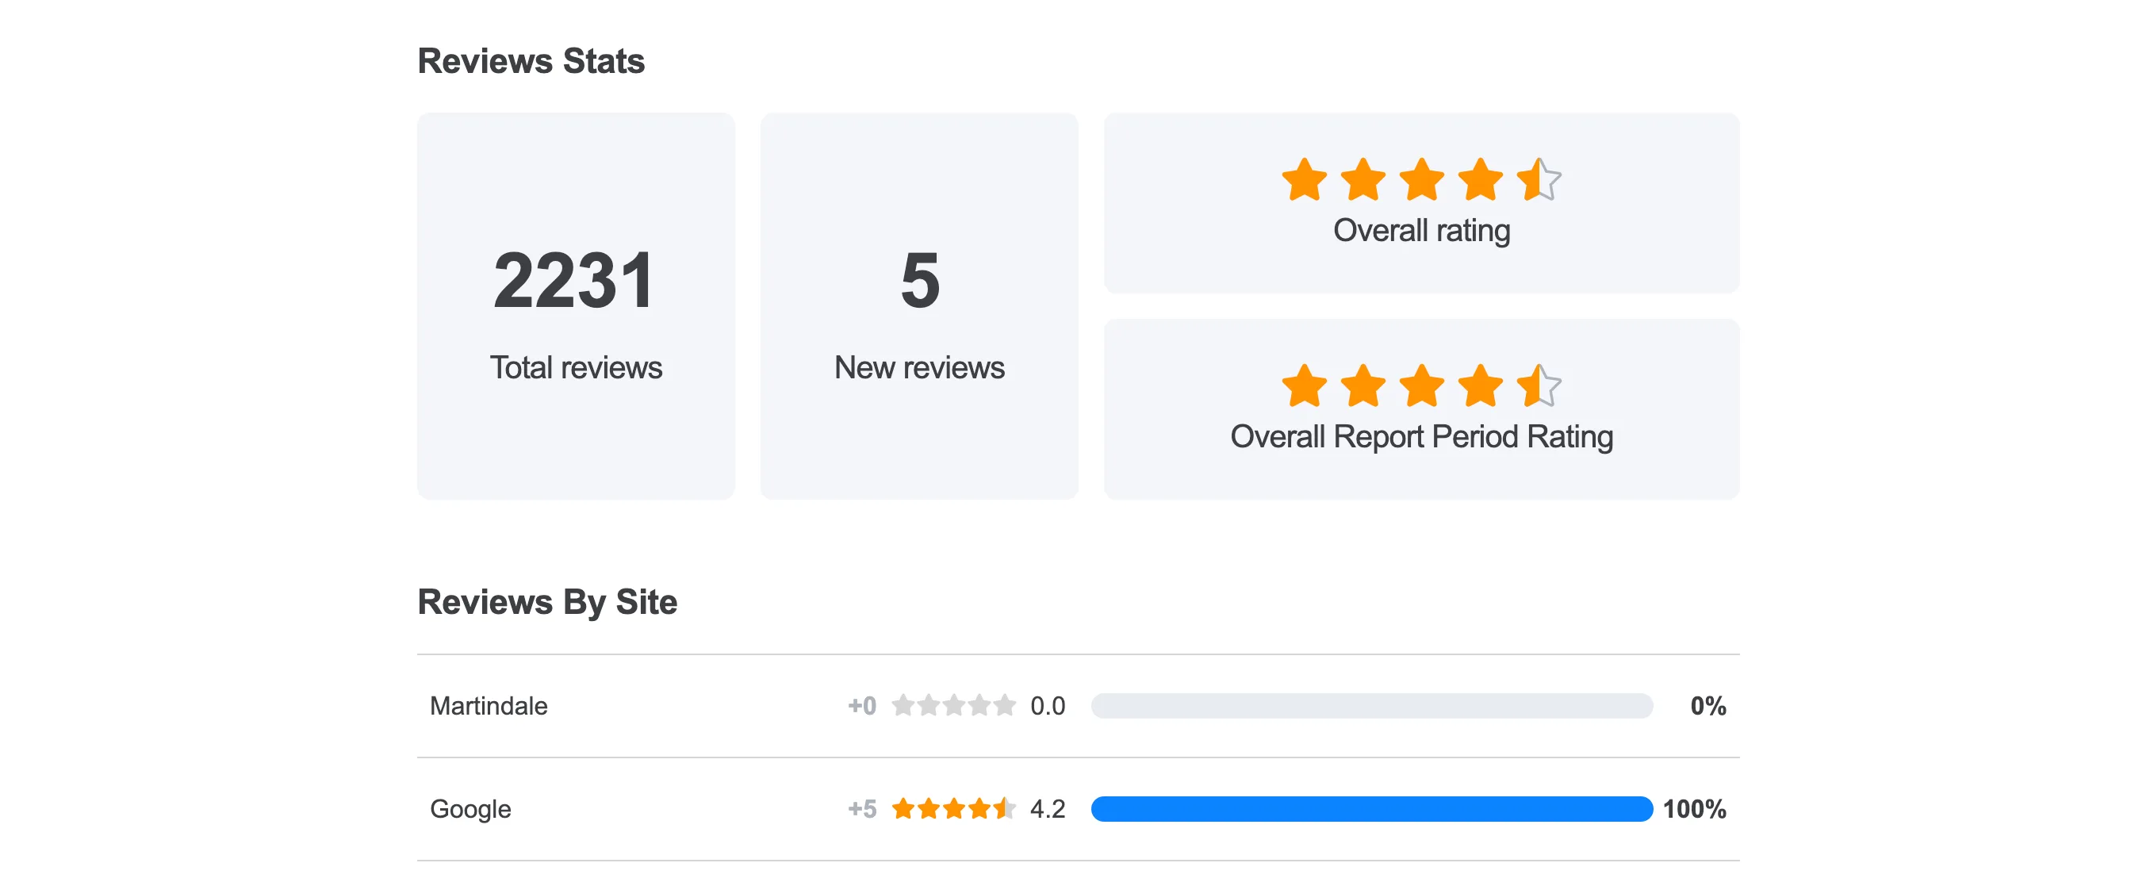Click the Google site name
Viewport: 2154px width, 882px height.
coord(470,809)
